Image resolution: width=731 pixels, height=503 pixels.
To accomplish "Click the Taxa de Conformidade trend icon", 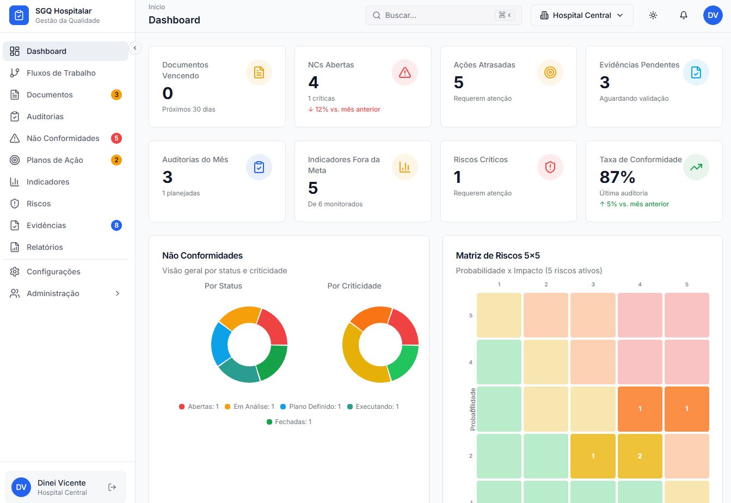I will click(696, 167).
